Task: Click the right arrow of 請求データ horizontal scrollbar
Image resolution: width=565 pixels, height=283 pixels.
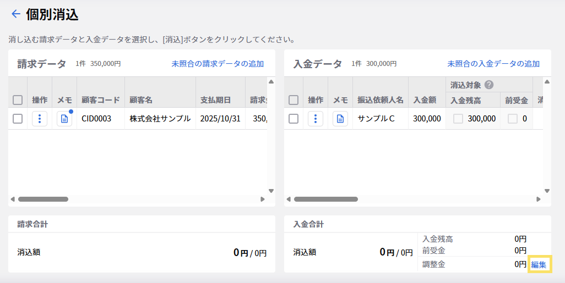Action: click(263, 199)
